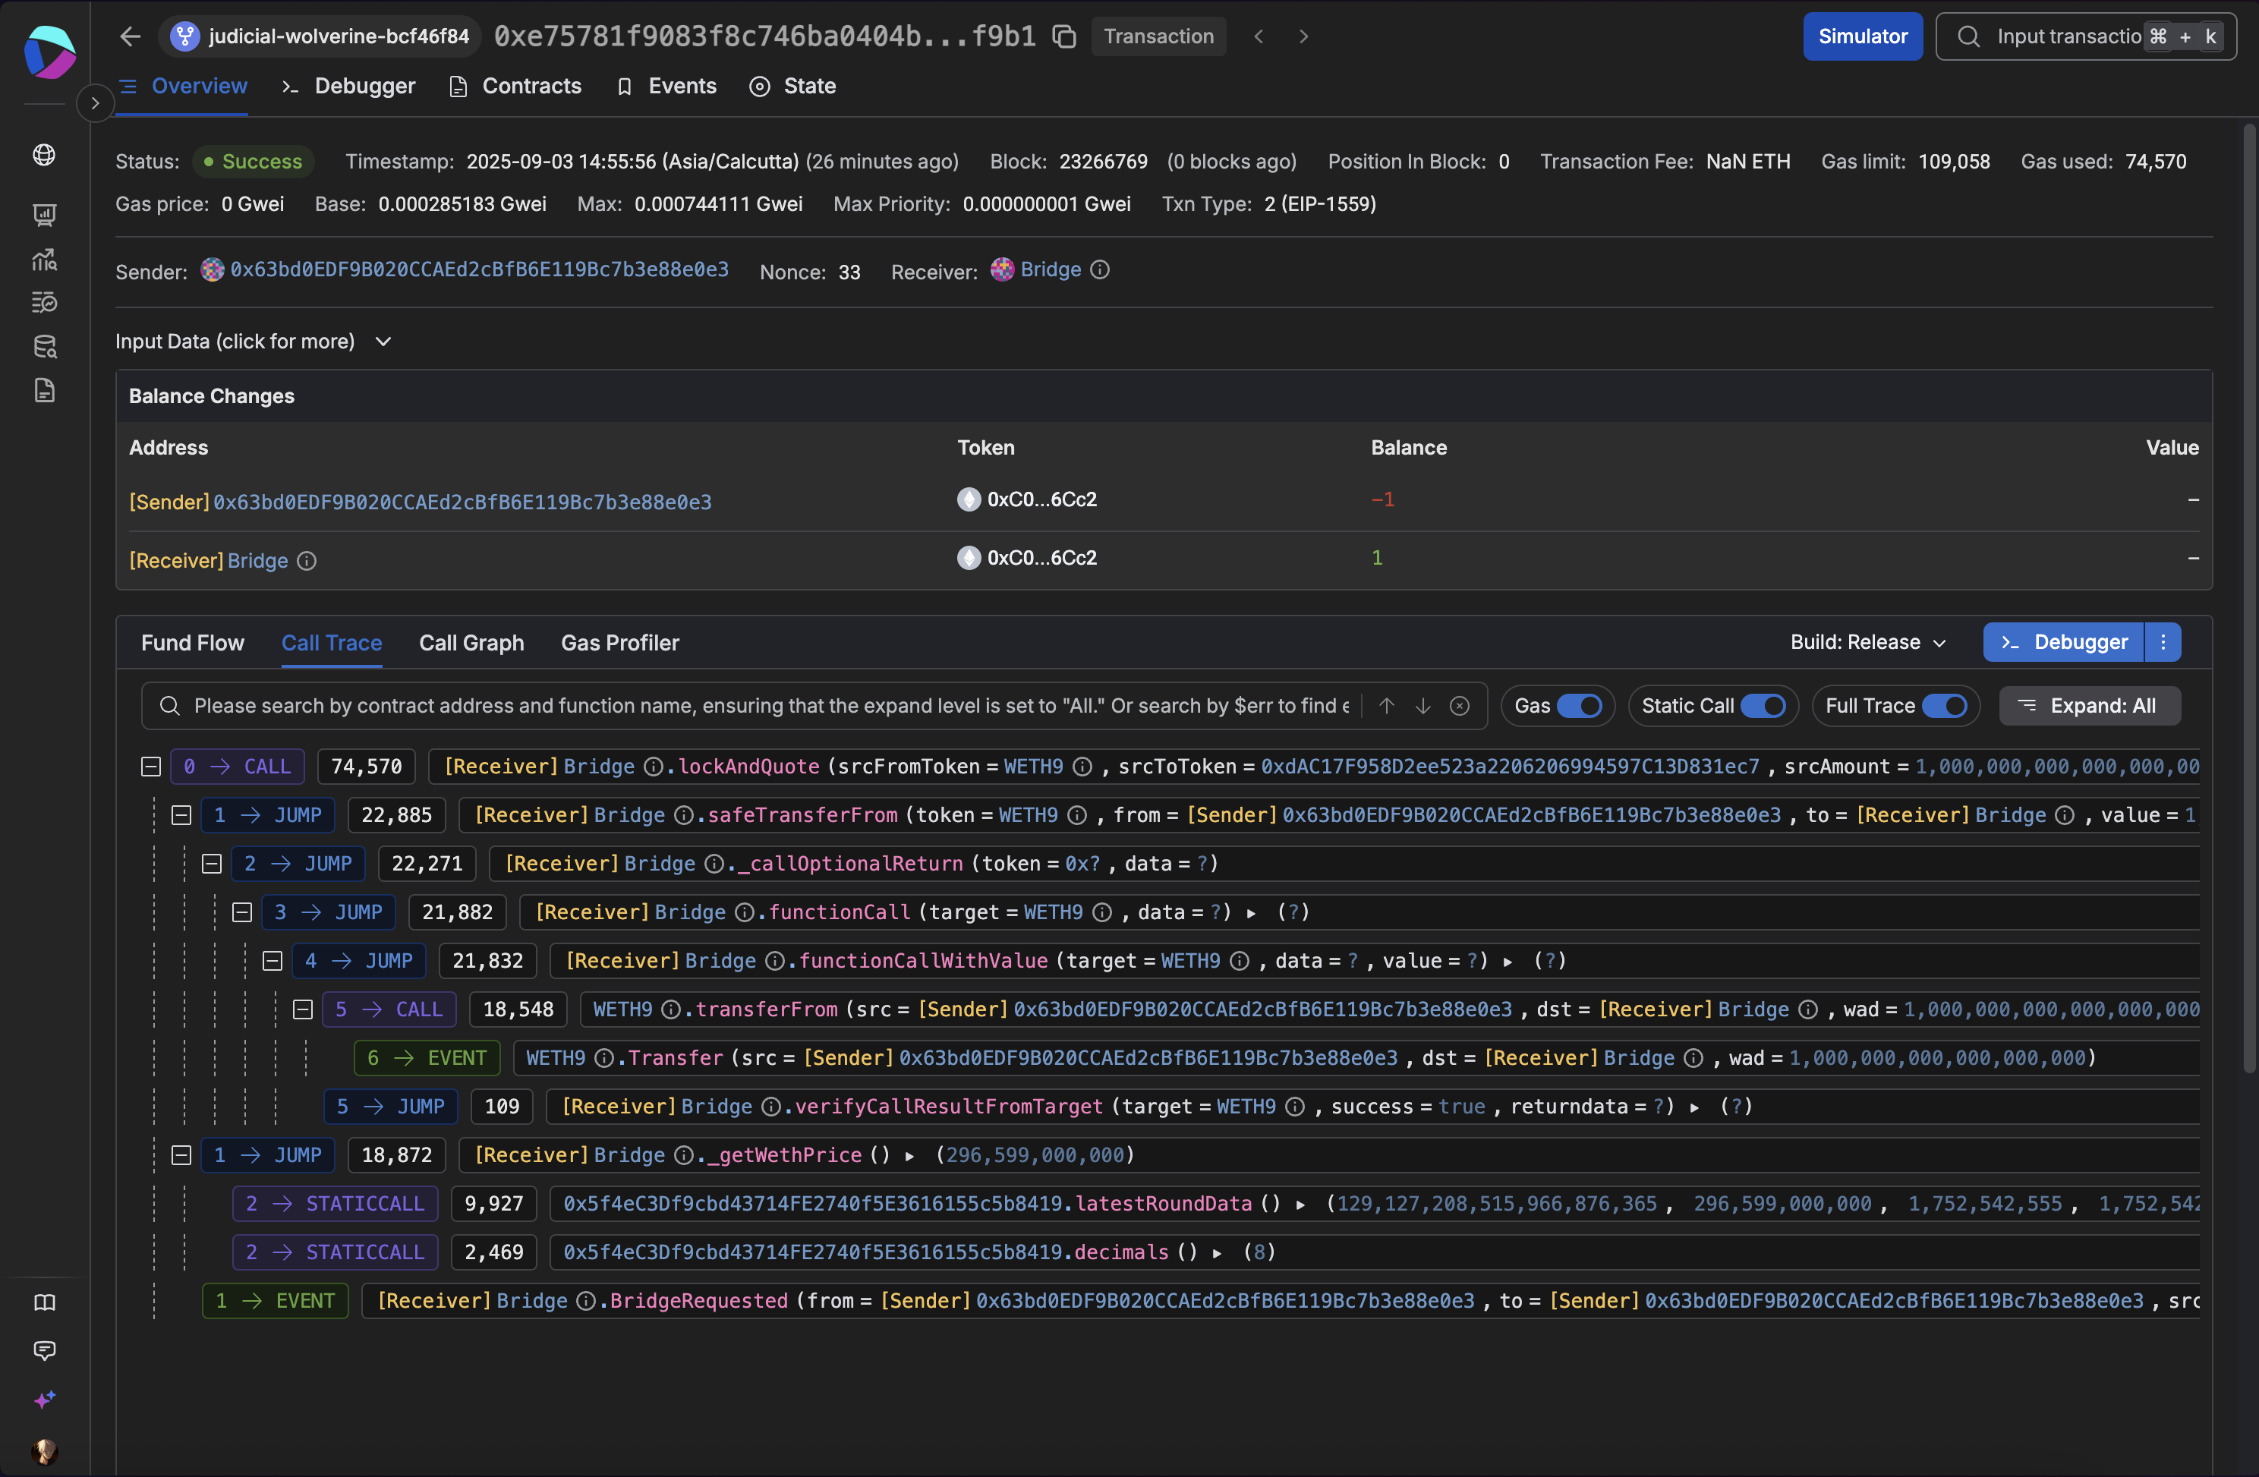Open the presentation board sidebar icon
The width and height of the screenshot is (2259, 1477).
45,216
